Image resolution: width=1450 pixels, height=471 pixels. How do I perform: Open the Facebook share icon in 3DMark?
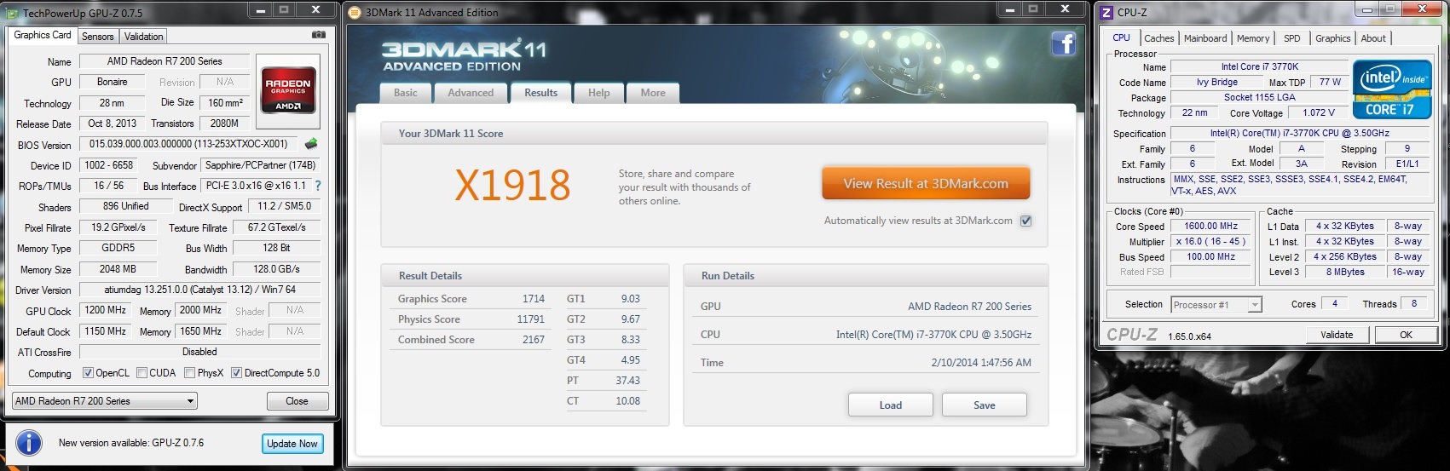[1063, 43]
